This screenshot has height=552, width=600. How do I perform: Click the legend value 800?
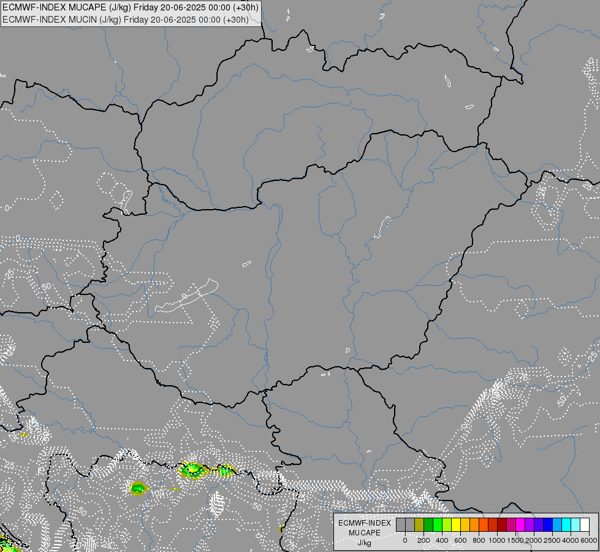pos(479,540)
